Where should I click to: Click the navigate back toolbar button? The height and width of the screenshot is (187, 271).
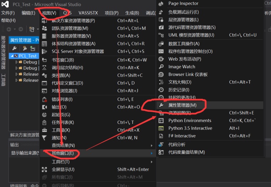coord(9,29)
